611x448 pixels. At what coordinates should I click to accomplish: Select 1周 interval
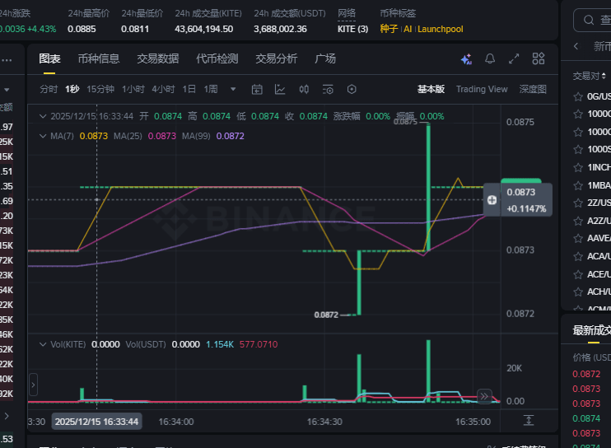click(211, 89)
